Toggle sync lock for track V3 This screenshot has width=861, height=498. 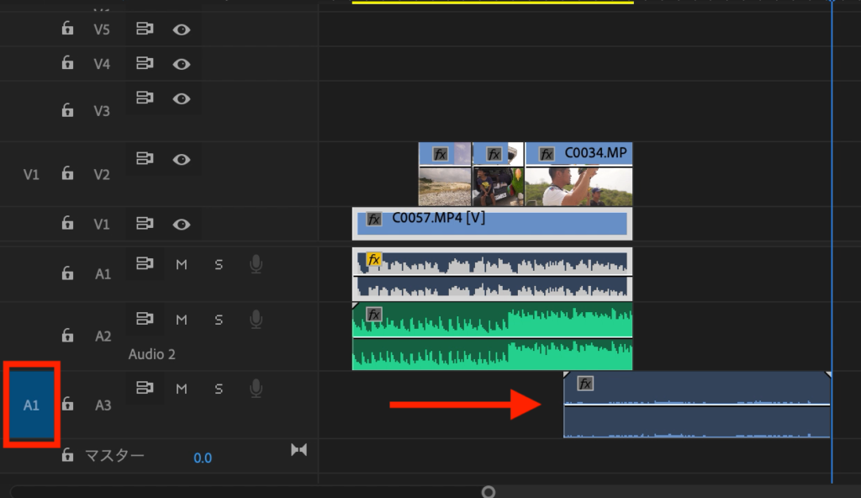(145, 98)
